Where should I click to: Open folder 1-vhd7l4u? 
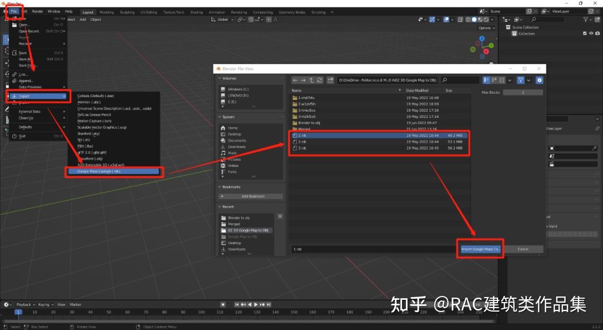click(379, 98)
